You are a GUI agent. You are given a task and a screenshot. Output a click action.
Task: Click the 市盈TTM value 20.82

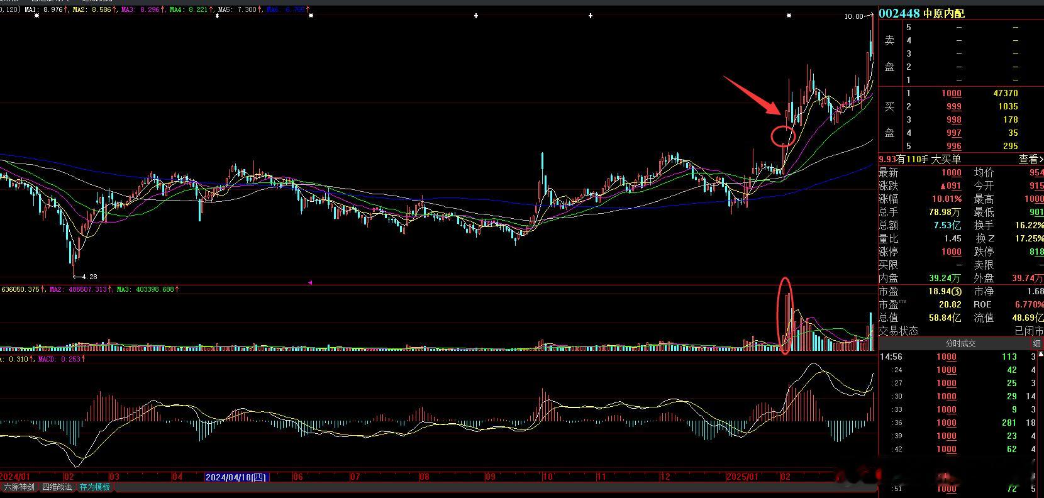tap(950, 304)
